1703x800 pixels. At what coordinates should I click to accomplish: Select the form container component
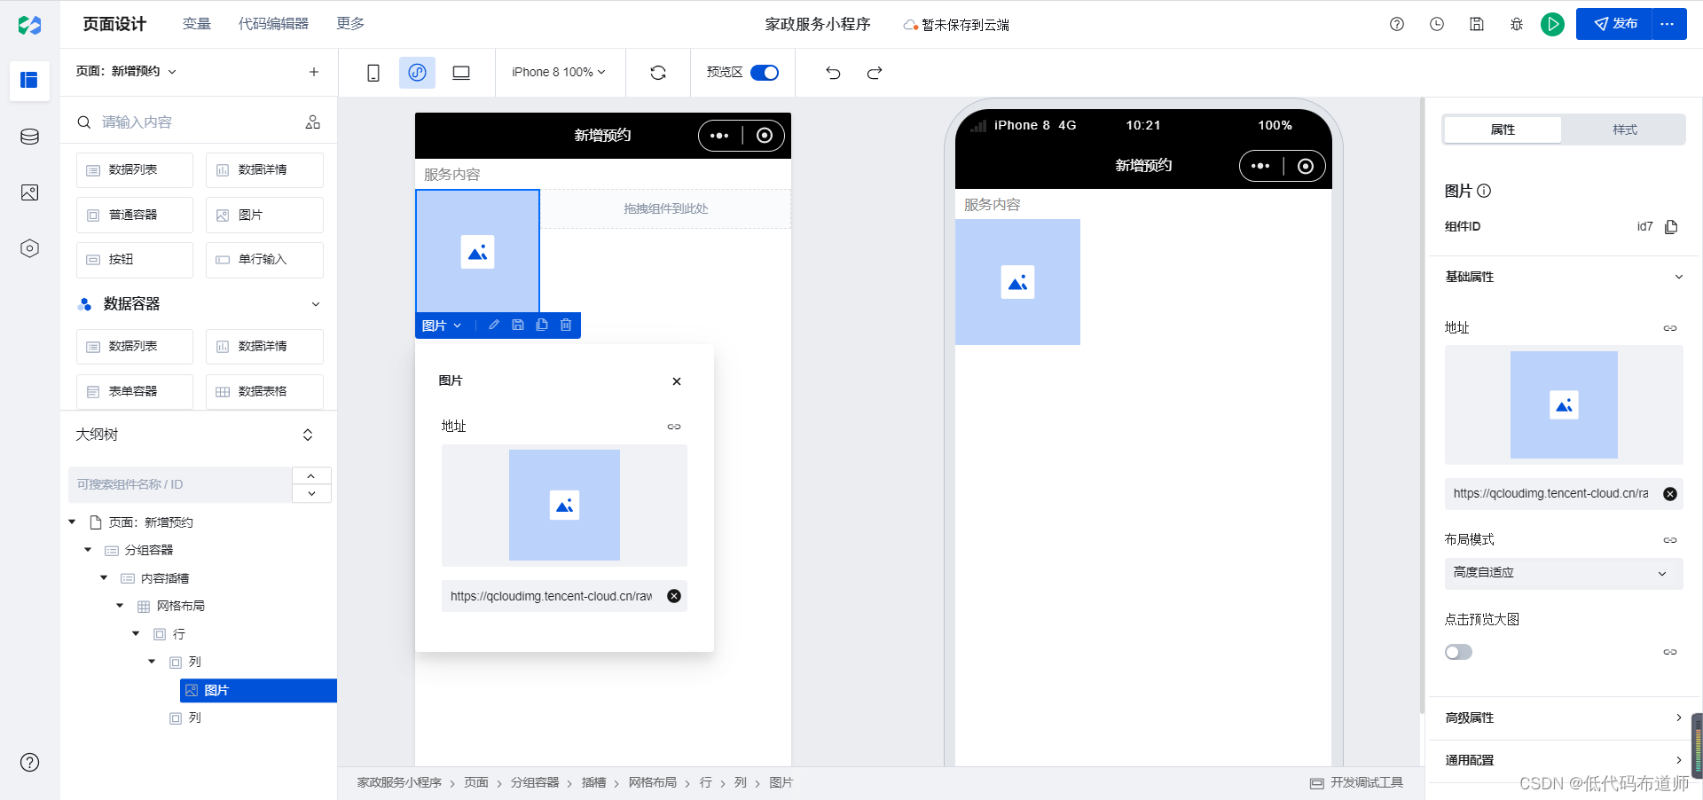135,391
